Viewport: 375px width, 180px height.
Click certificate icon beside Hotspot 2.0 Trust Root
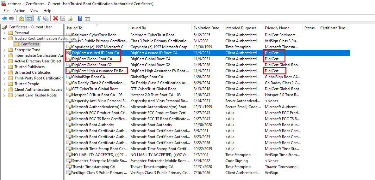[69, 95]
